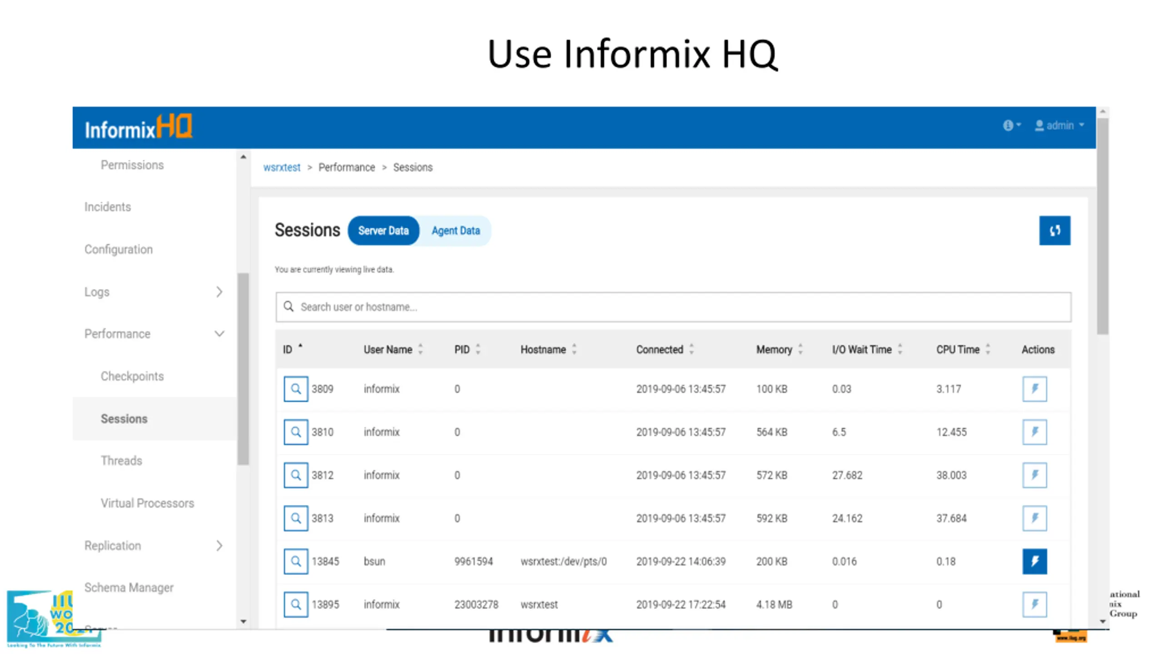The width and height of the screenshot is (1163, 654).
Task: Sort sessions by Connected column
Action: point(665,349)
